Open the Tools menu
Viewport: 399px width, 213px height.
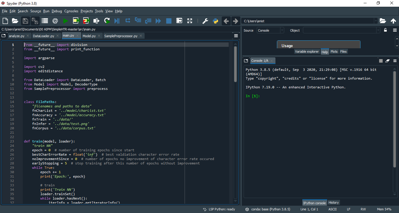[x=99, y=11]
